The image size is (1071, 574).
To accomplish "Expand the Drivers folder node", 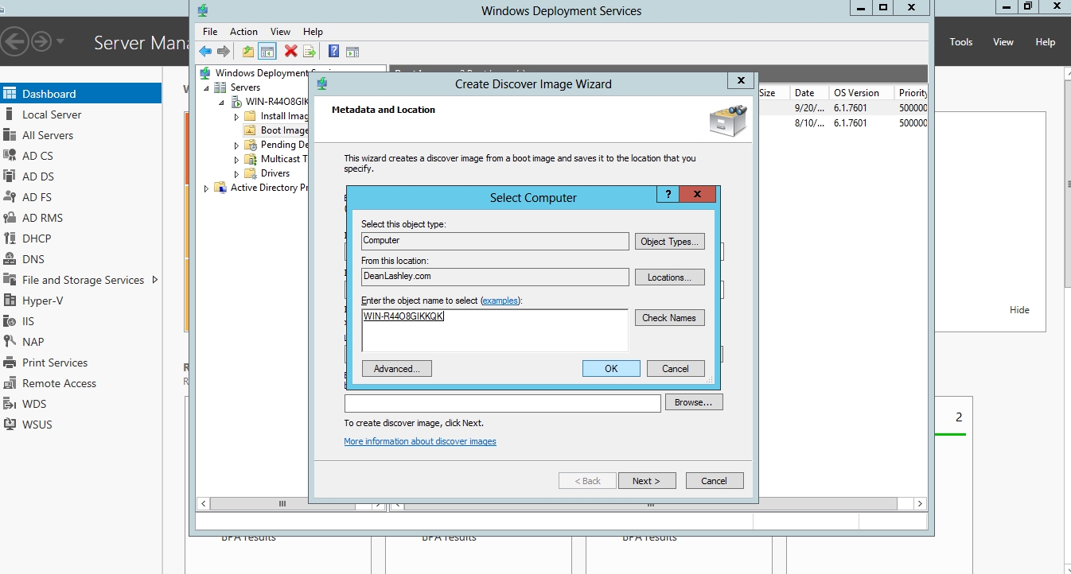I will tap(236, 174).
